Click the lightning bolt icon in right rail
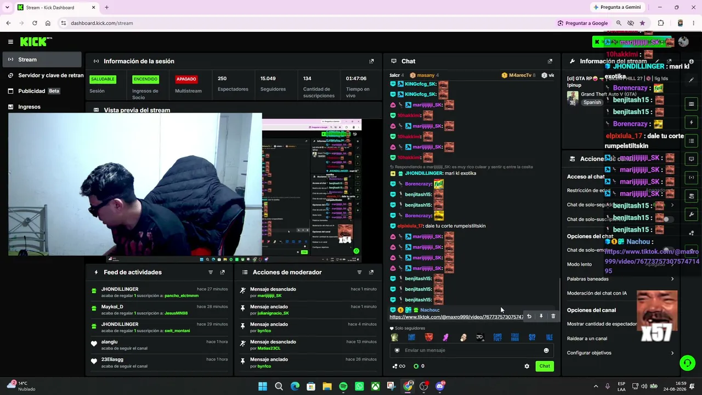Screen dimensions: 702x395 click(x=691, y=122)
